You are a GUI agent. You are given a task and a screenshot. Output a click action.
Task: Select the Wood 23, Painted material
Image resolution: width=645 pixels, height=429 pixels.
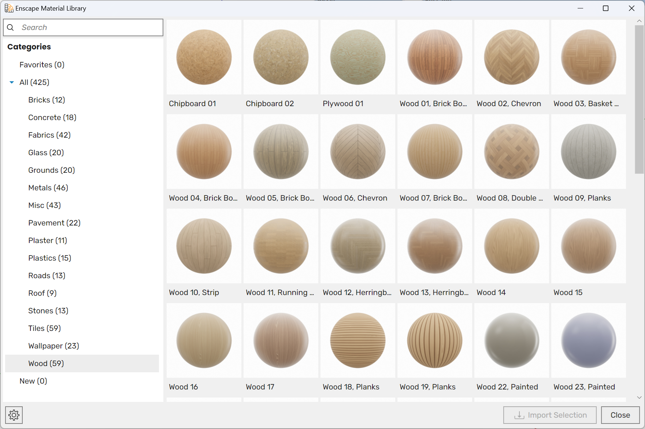coord(588,340)
